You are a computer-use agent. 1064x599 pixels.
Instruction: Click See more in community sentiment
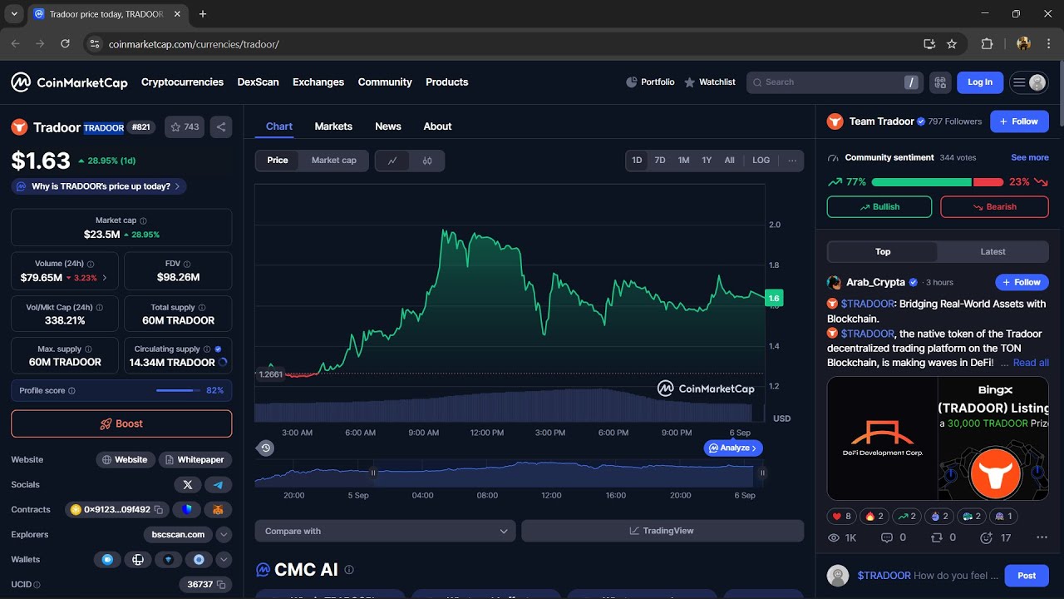1030,157
